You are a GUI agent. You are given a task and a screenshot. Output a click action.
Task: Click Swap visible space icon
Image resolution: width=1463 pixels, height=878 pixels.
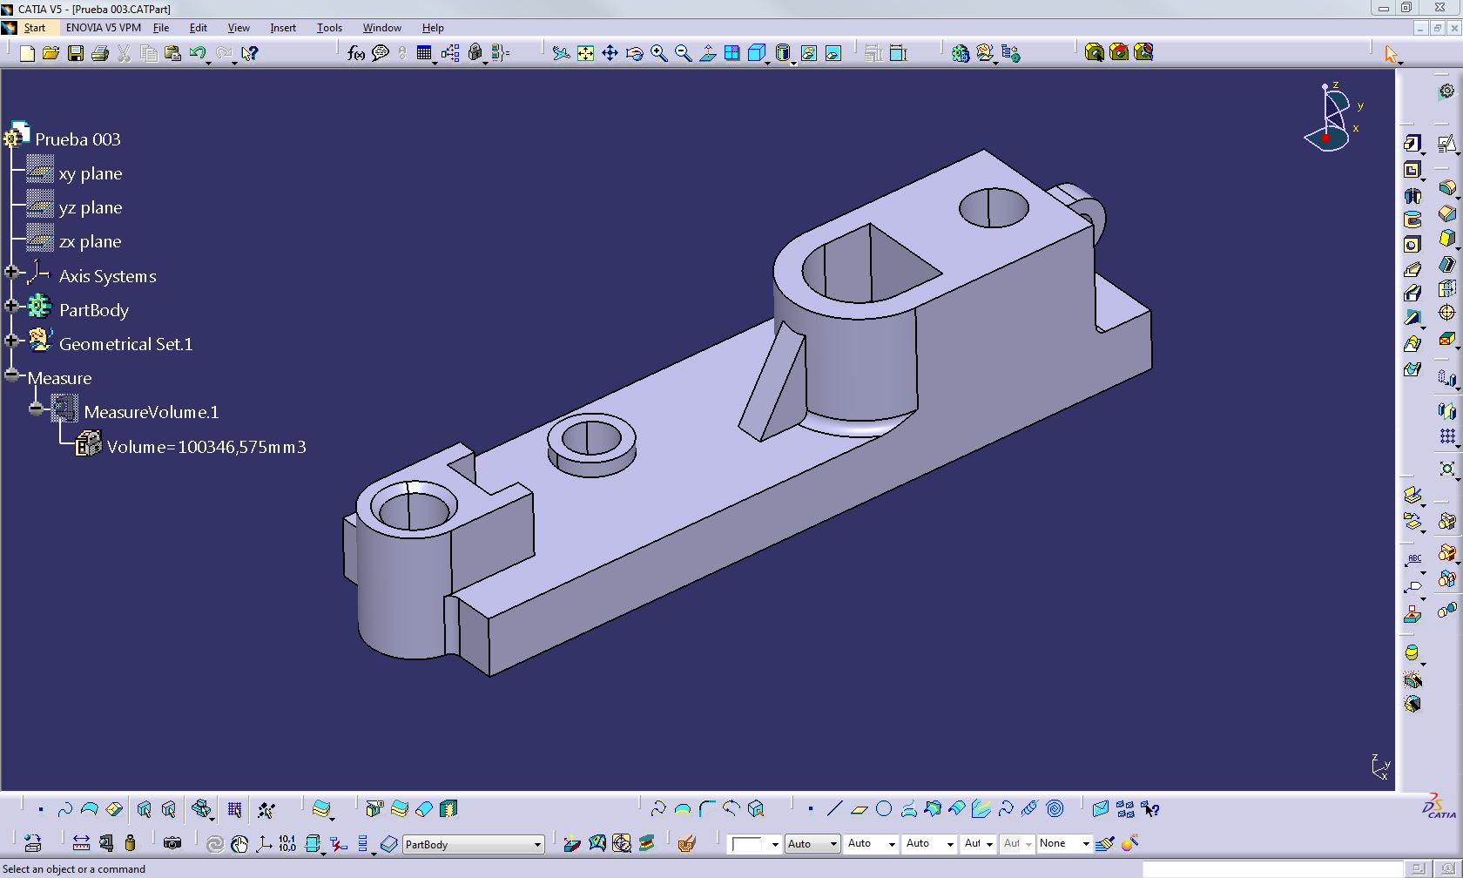click(x=833, y=54)
